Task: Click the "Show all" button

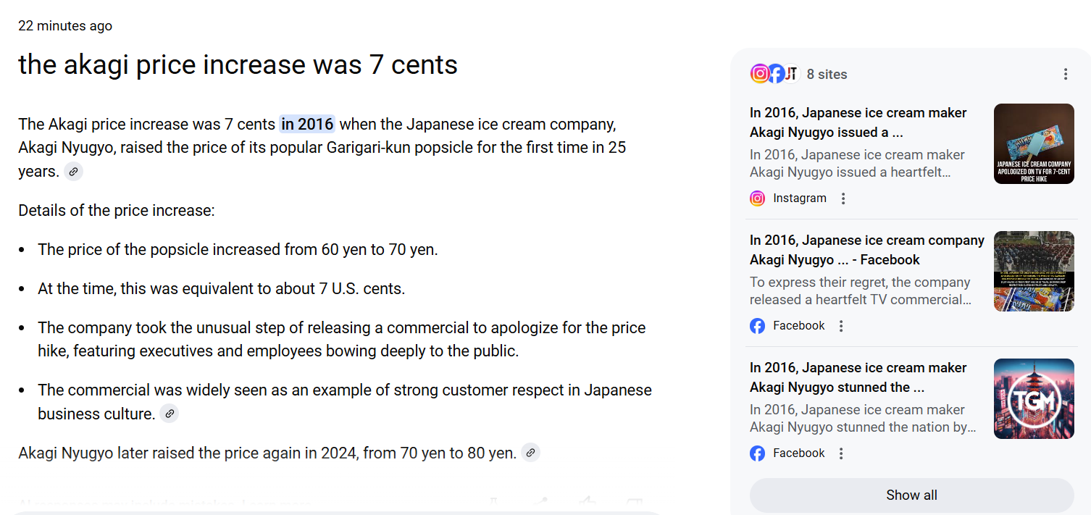Action: pos(911,495)
